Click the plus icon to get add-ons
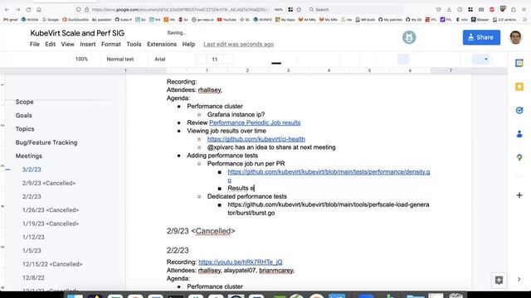 click(x=519, y=195)
